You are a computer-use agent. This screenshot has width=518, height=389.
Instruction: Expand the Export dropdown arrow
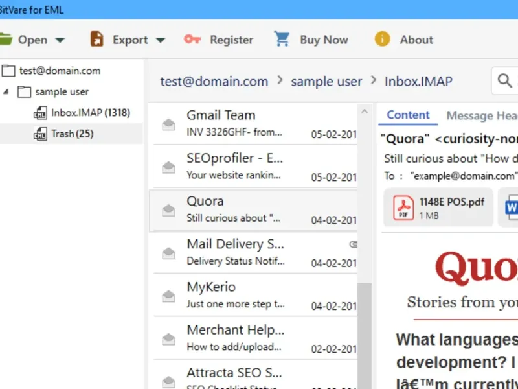coord(160,40)
